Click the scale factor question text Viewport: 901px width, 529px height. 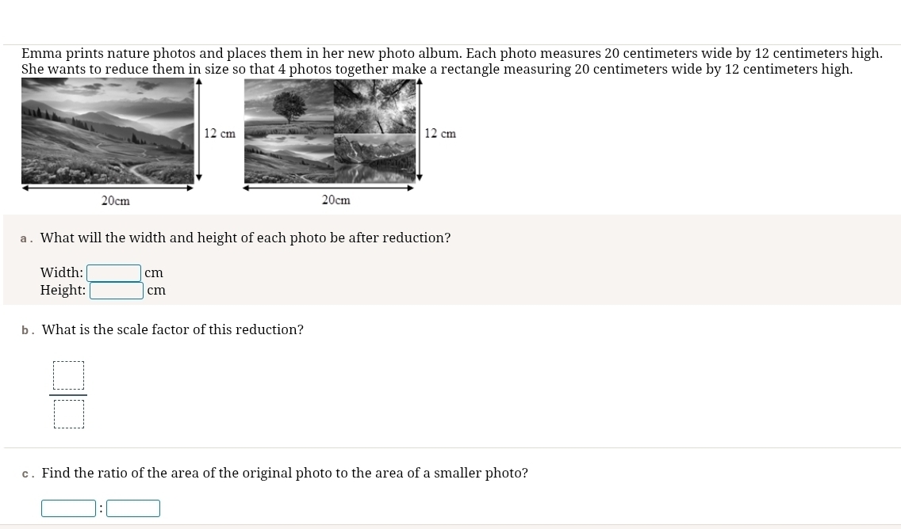(x=173, y=329)
